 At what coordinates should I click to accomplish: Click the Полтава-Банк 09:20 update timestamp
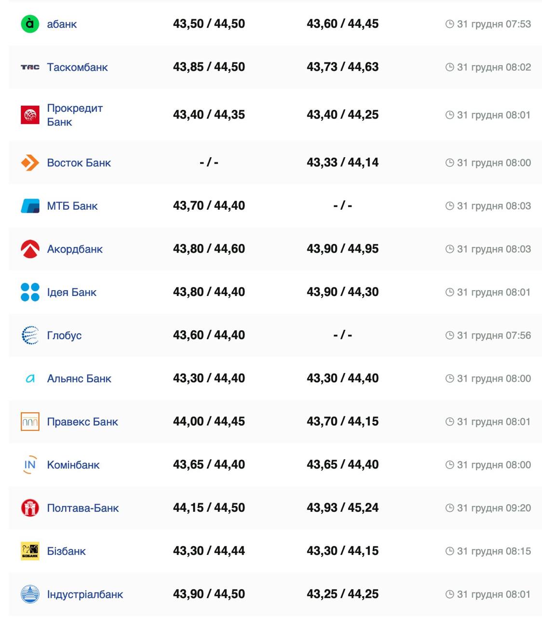click(493, 508)
